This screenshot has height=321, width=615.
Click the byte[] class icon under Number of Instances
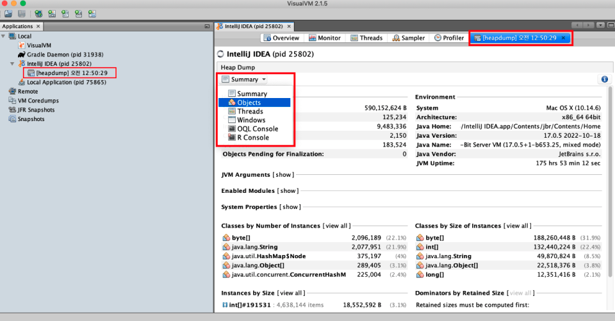[226, 238]
